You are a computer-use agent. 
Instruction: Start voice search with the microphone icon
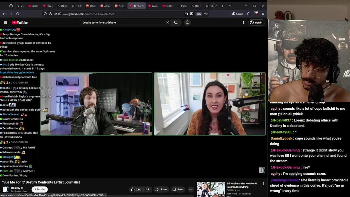(187, 22)
